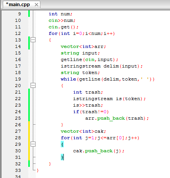Screen dimensions: 170x178
Task: Click the 'for(int j=1;j<=arr[0];j++)' line
Action: [x=100, y=138]
